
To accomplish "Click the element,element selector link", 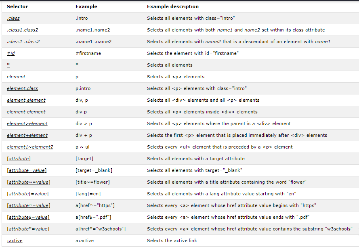I will pos(26,100).
